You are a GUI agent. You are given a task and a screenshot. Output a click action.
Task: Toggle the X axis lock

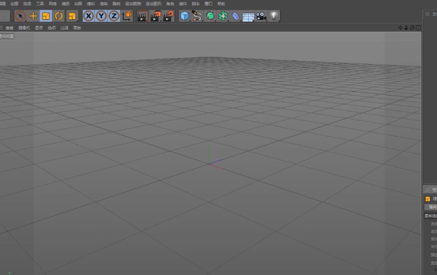88,16
